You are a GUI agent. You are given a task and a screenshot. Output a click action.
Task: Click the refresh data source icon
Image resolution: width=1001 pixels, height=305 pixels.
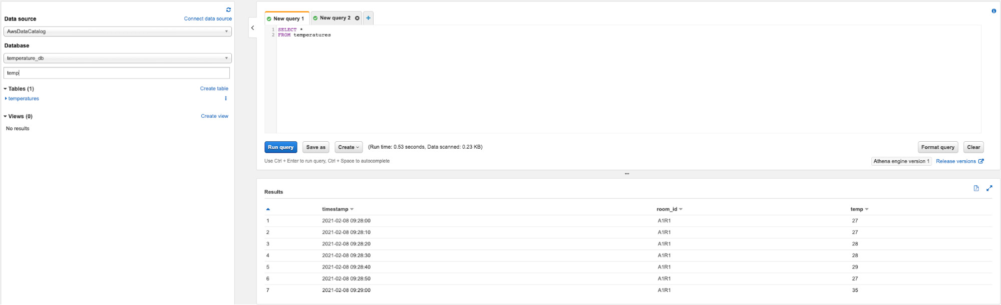click(x=228, y=10)
